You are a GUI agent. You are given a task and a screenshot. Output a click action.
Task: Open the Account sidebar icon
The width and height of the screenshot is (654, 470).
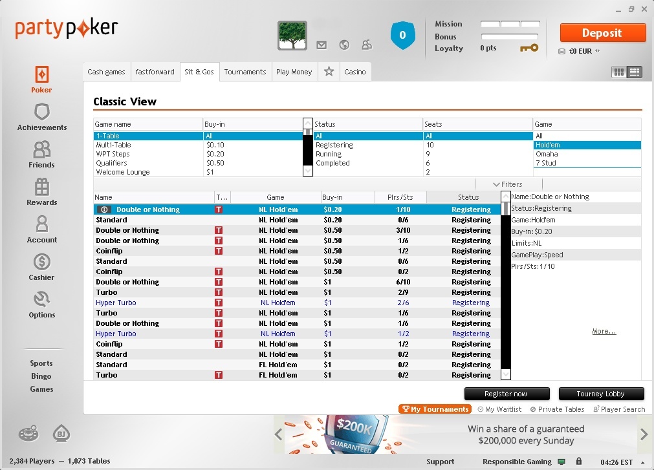click(x=41, y=224)
